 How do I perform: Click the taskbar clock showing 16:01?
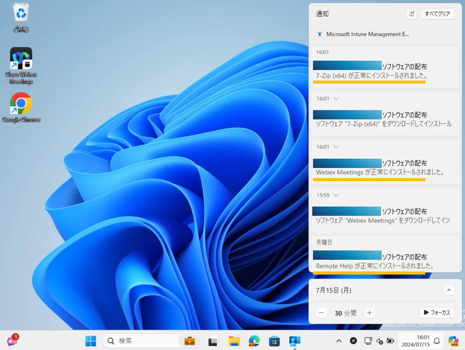coord(416,341)
